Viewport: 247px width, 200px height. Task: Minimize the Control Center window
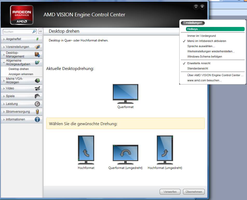point(196,7)
